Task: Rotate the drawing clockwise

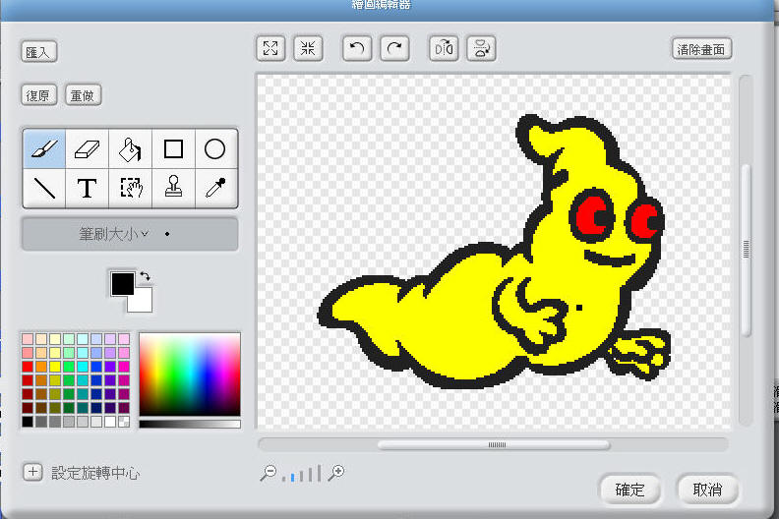Action: click(x=394, y=48)
